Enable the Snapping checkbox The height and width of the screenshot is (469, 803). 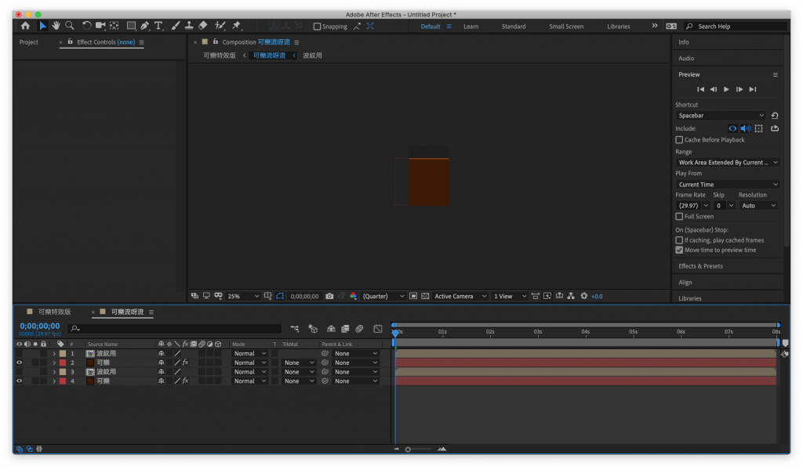pos(317,27)
